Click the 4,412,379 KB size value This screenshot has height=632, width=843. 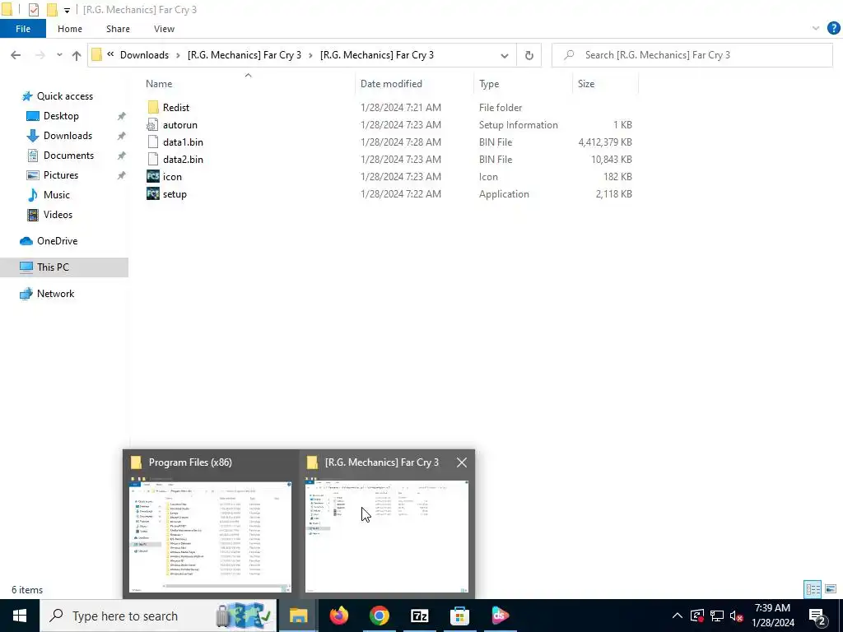click(x=605, y=142)
